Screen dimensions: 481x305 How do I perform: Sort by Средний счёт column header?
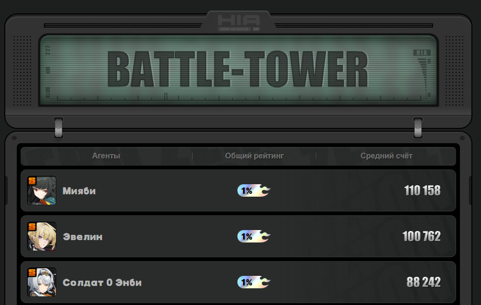[x=387, y=156]
